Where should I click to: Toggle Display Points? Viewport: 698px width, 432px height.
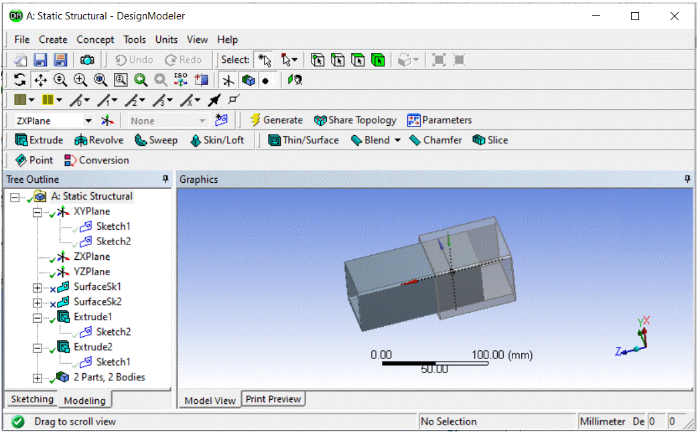(266, 81)
